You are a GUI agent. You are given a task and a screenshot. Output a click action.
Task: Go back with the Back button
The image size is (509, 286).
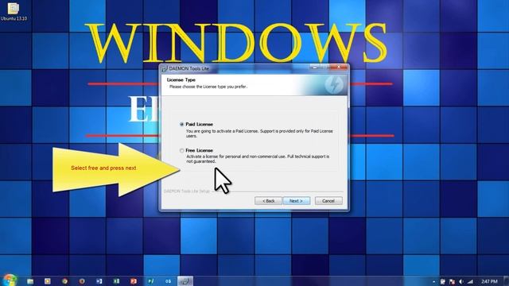[x=268, y=201]
